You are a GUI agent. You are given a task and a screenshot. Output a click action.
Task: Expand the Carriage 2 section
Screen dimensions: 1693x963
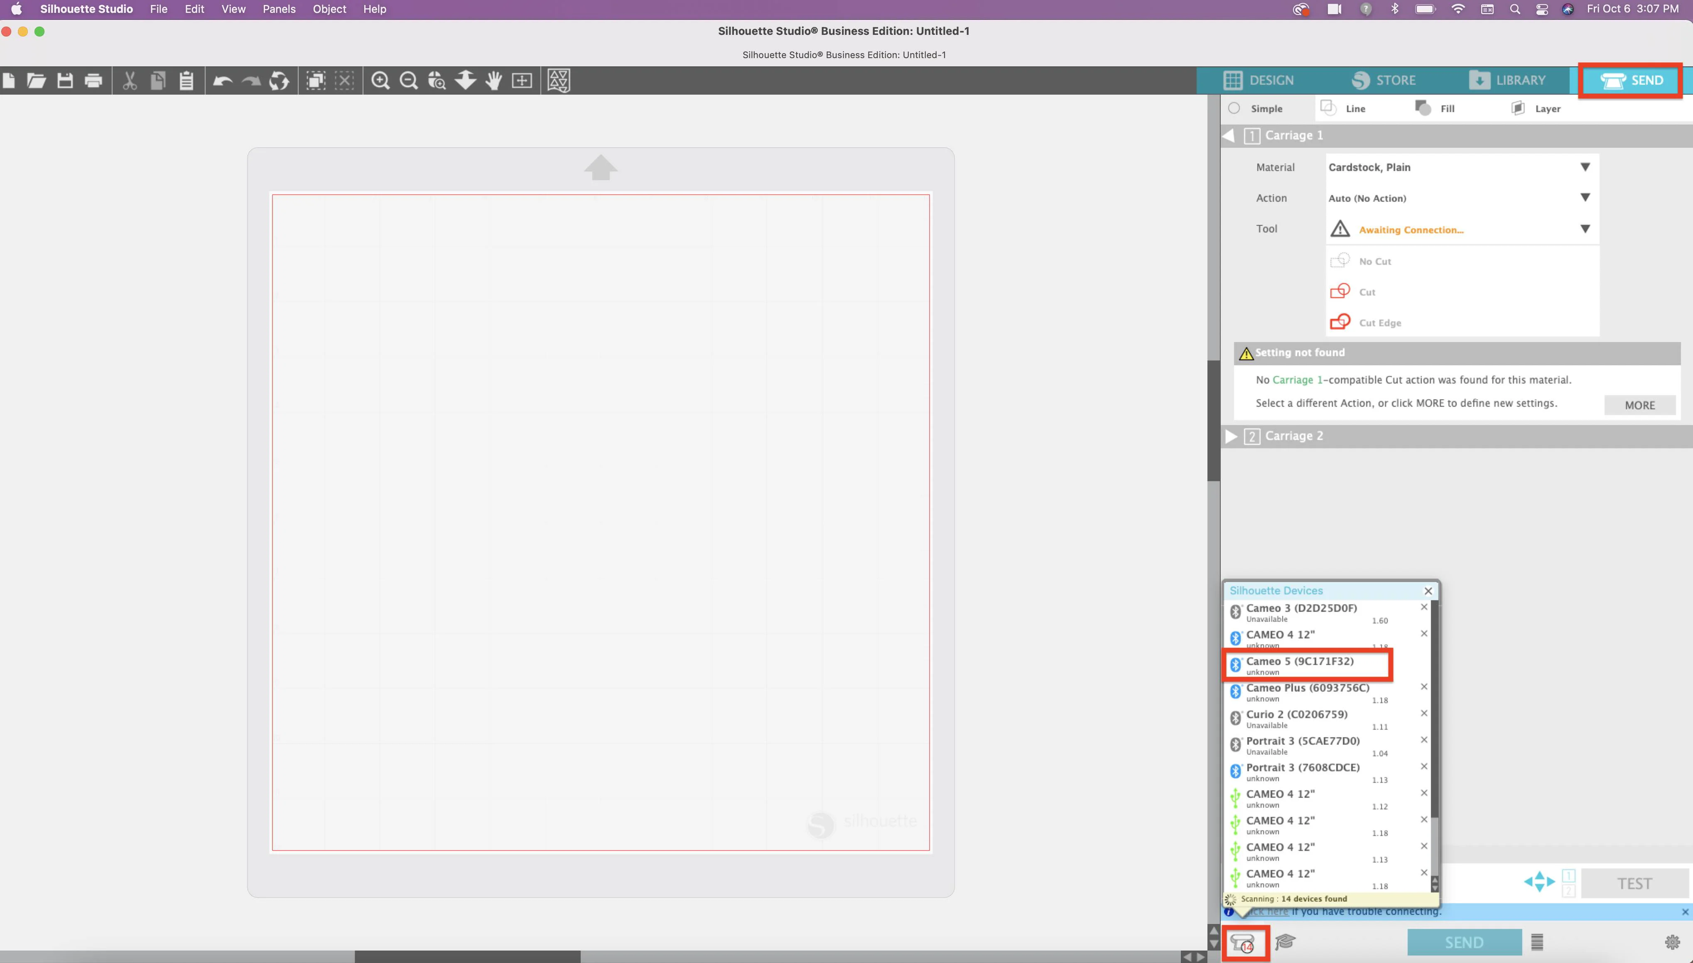(1231, 436)
